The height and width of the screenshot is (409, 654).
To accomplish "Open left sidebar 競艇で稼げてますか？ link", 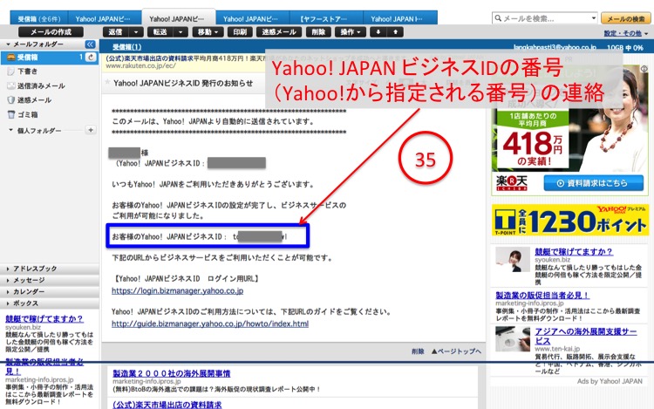I will 44,319.
